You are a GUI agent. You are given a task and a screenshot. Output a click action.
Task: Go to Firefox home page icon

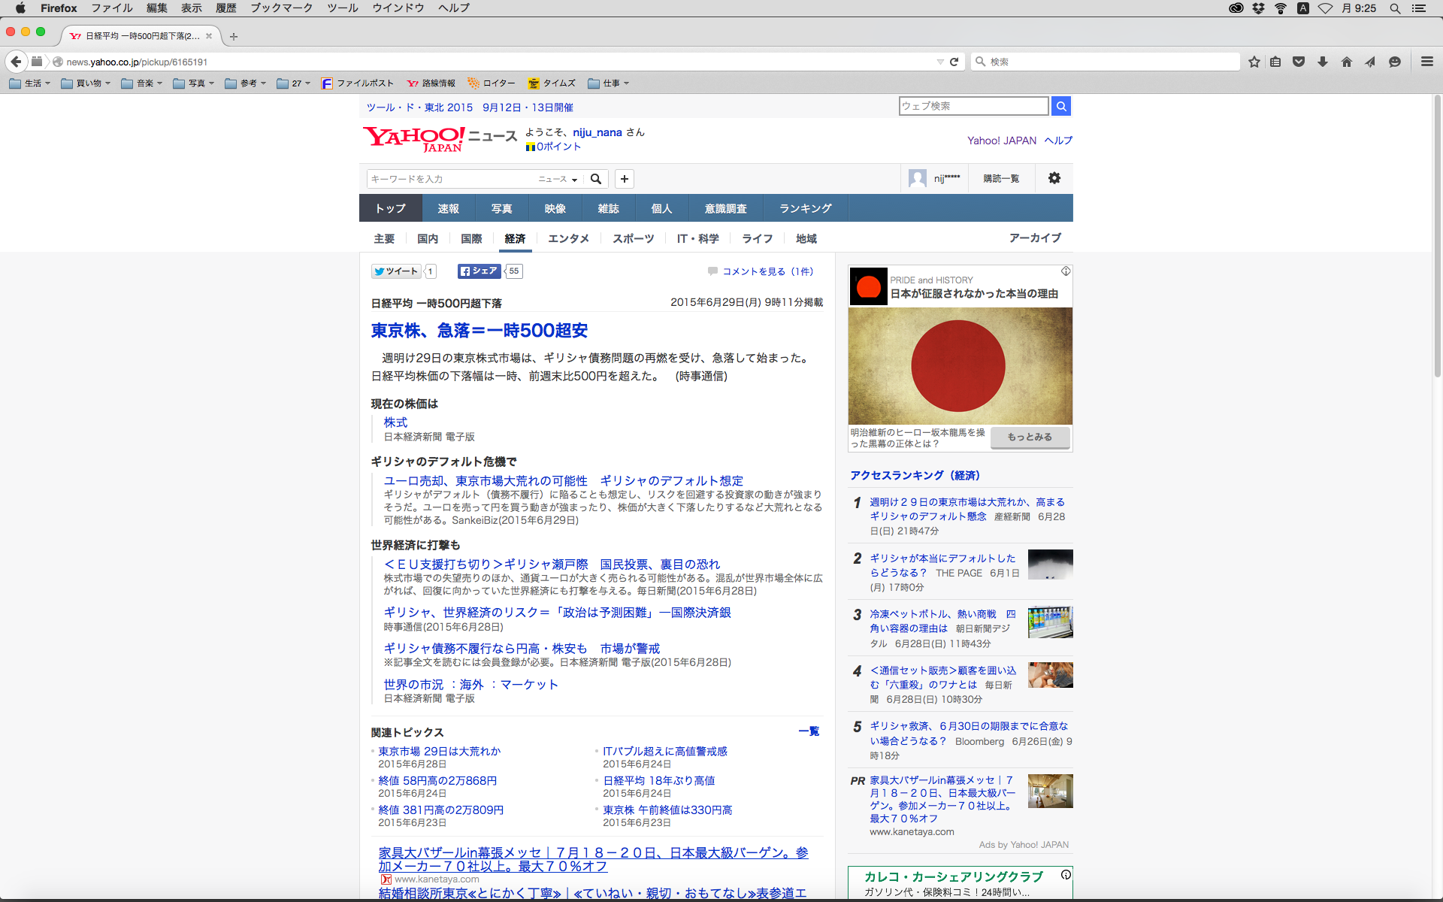1346,62
